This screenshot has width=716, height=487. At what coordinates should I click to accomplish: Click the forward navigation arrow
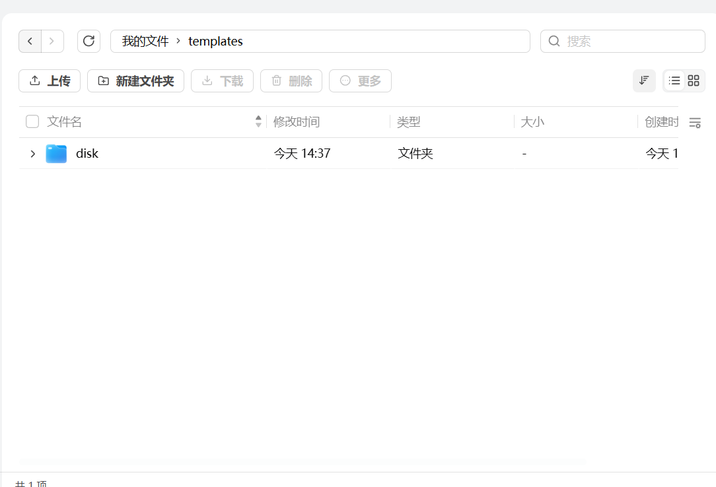click(x=52, y=42)
